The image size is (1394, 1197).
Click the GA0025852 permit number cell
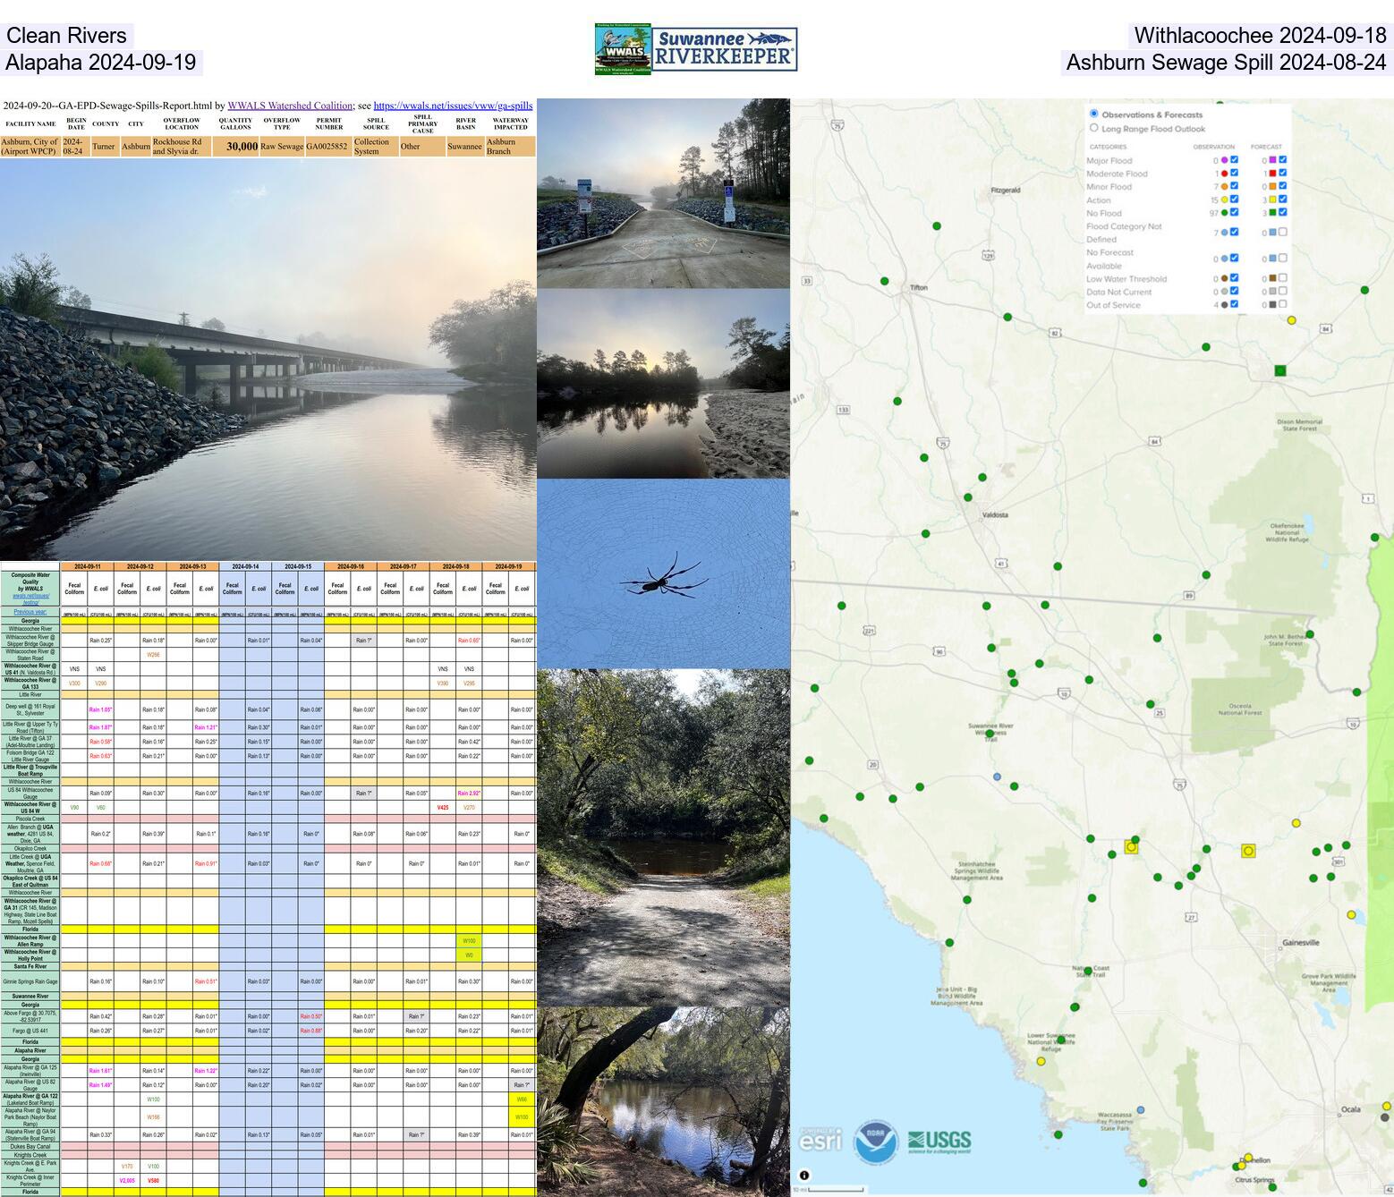(329, 146)
